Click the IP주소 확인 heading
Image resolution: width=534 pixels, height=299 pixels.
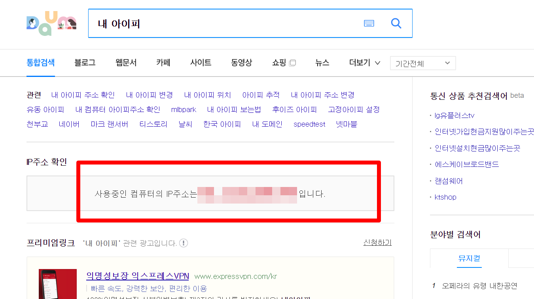(x=47, y=162)
